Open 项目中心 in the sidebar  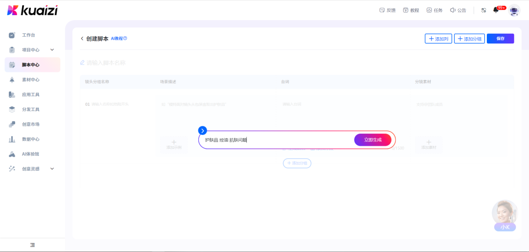(x=31, y=50)
